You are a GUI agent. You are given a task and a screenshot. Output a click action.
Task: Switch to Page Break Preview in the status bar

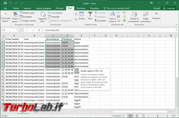pyautogui.click(x=143, y=116)
